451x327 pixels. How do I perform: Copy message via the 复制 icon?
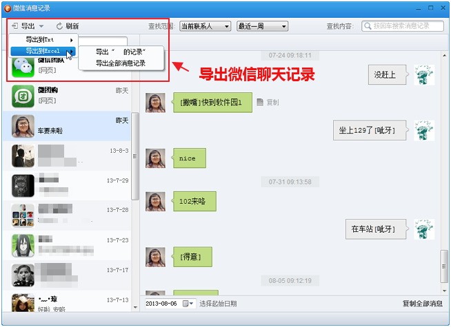[x=260, y=102]
